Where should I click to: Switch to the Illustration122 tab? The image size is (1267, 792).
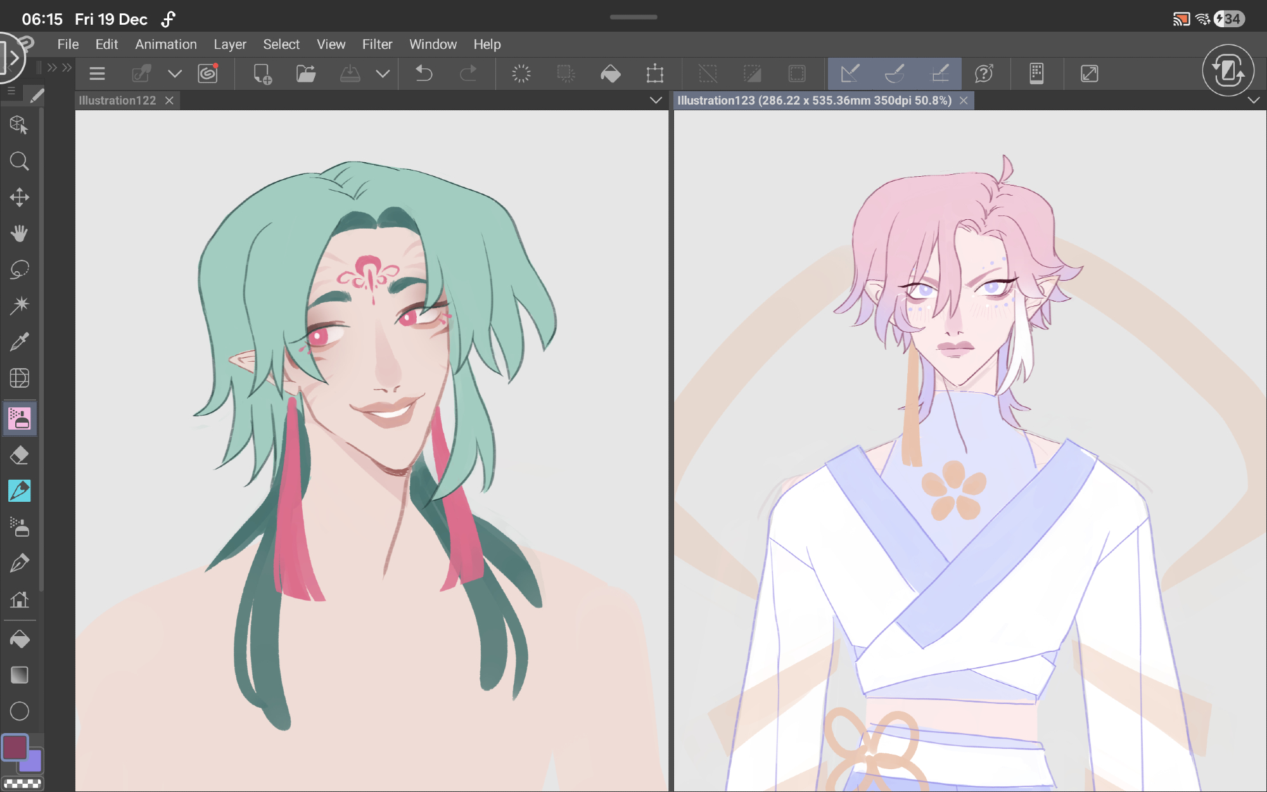[118, 100]
